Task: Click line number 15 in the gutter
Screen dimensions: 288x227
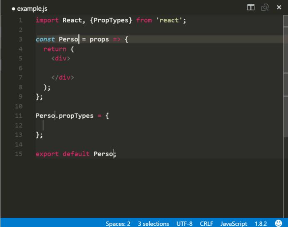Action: click(19, 154)
